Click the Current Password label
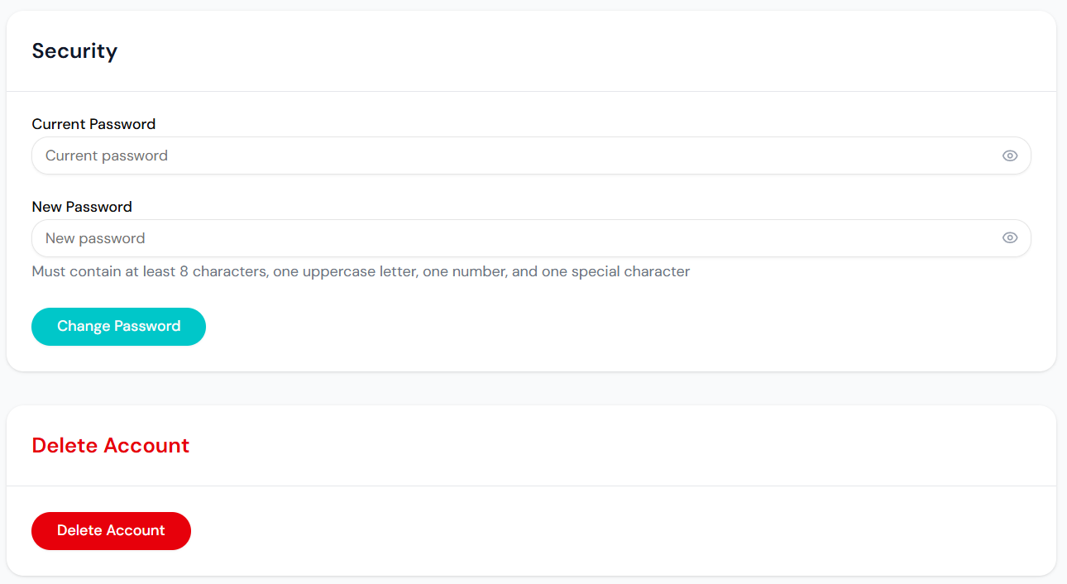This screenshot has height=584, width=1067. [93, 123]
